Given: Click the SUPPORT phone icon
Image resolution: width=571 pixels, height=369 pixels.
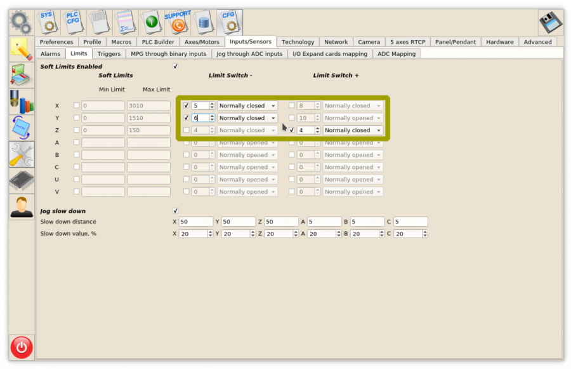Looking at the screenshot, I should click(178, 22).
